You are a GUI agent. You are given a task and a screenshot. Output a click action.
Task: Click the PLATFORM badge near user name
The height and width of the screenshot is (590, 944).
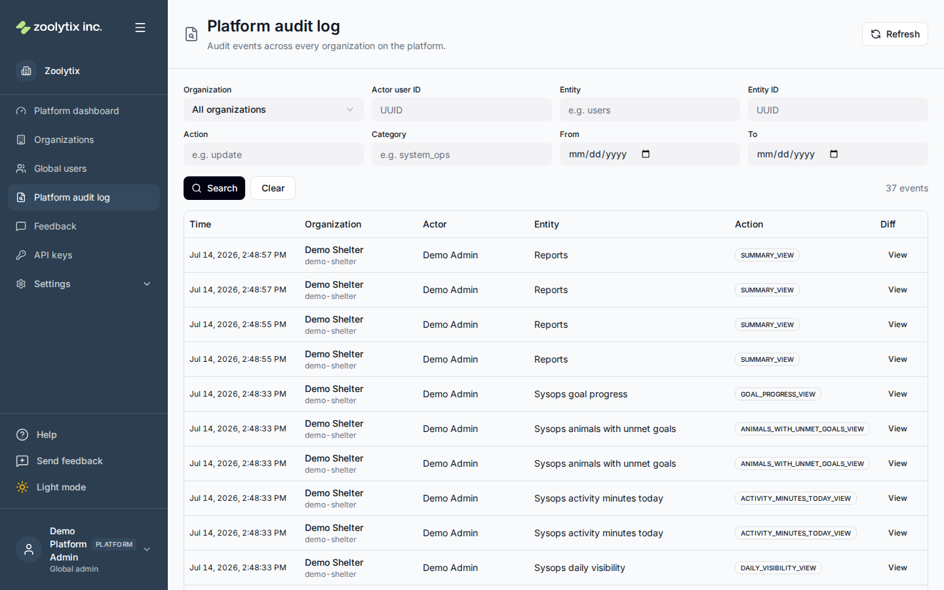click(x=114, y=544)
